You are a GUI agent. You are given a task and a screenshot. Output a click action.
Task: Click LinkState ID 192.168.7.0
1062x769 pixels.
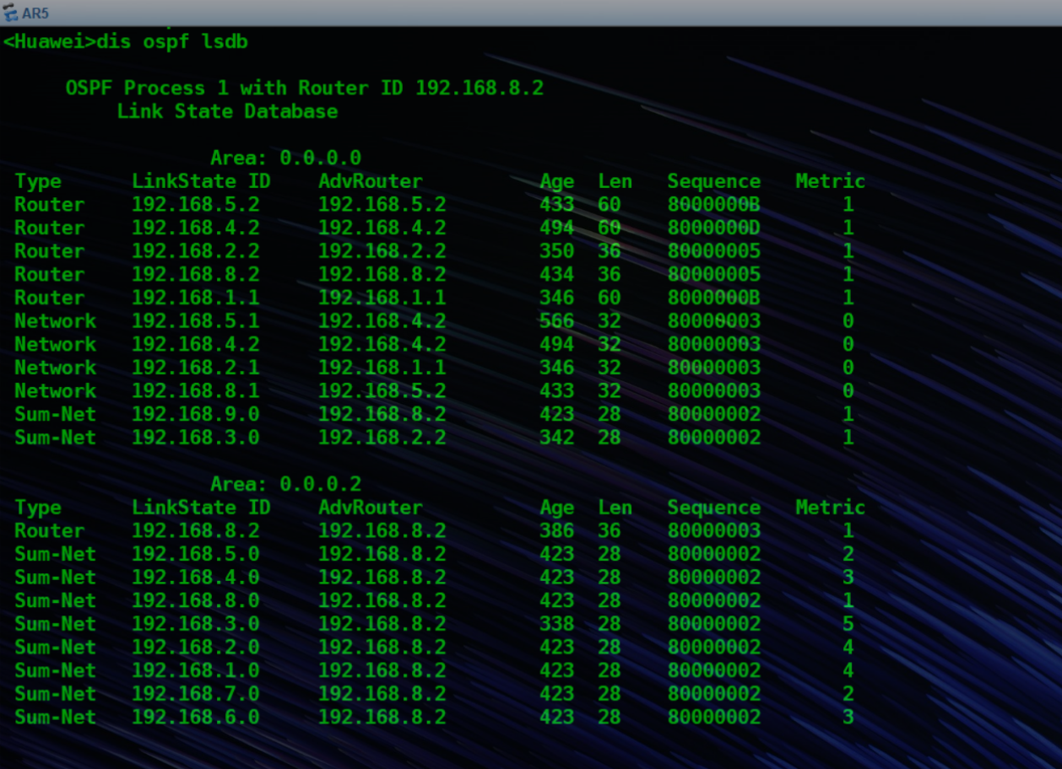click(196, 694)
